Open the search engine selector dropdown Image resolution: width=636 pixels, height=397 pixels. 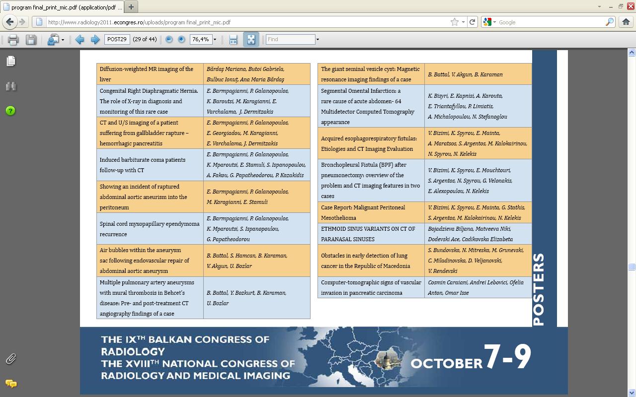pos(489,22)
